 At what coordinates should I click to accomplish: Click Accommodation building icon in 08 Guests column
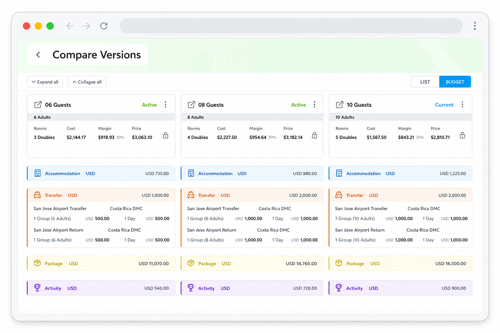point(191,173)
